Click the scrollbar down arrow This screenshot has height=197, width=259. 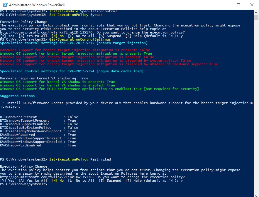[256, 195]
